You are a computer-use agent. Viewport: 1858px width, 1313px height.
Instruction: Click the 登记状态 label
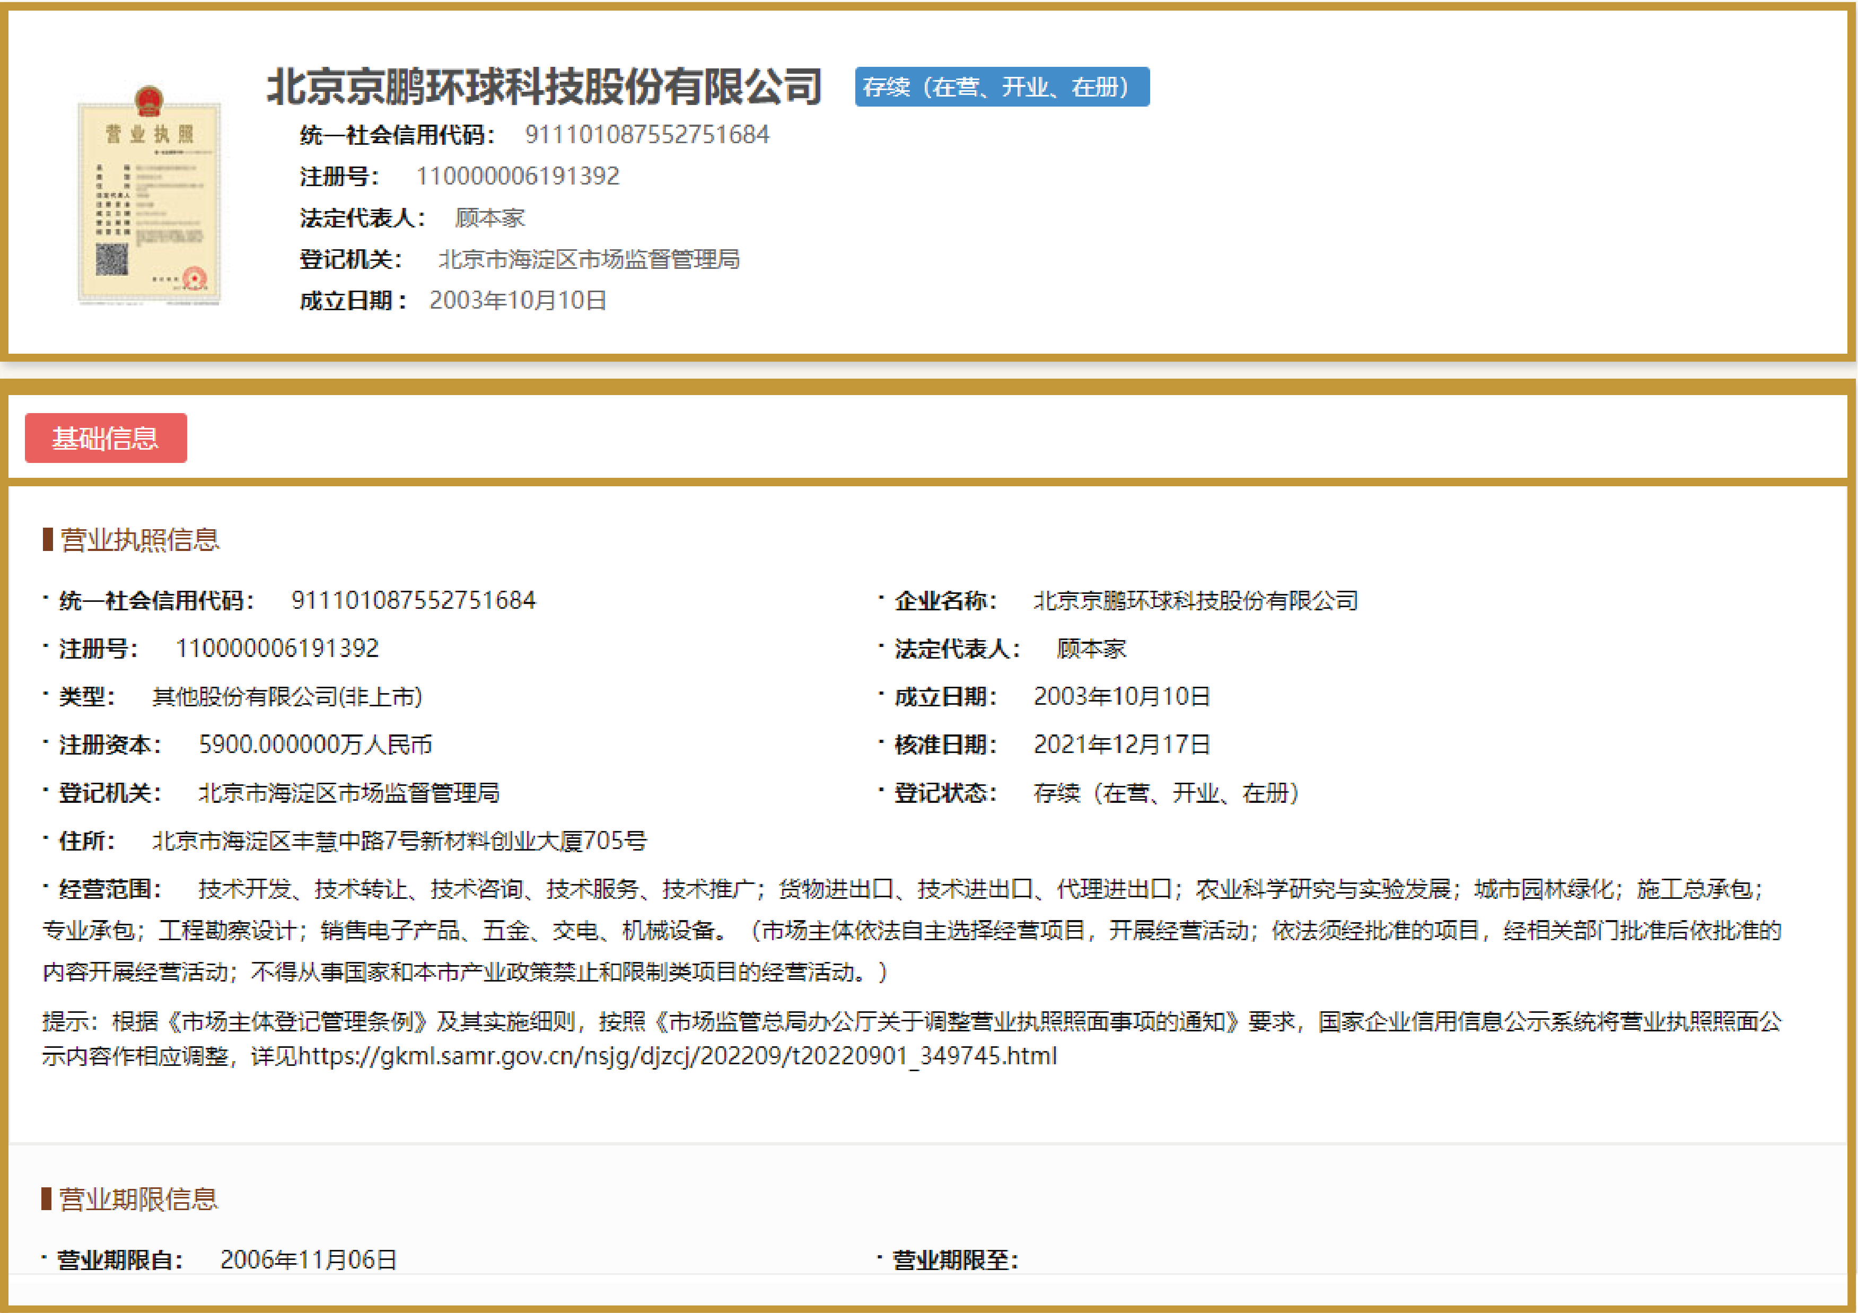coord(945,792)
